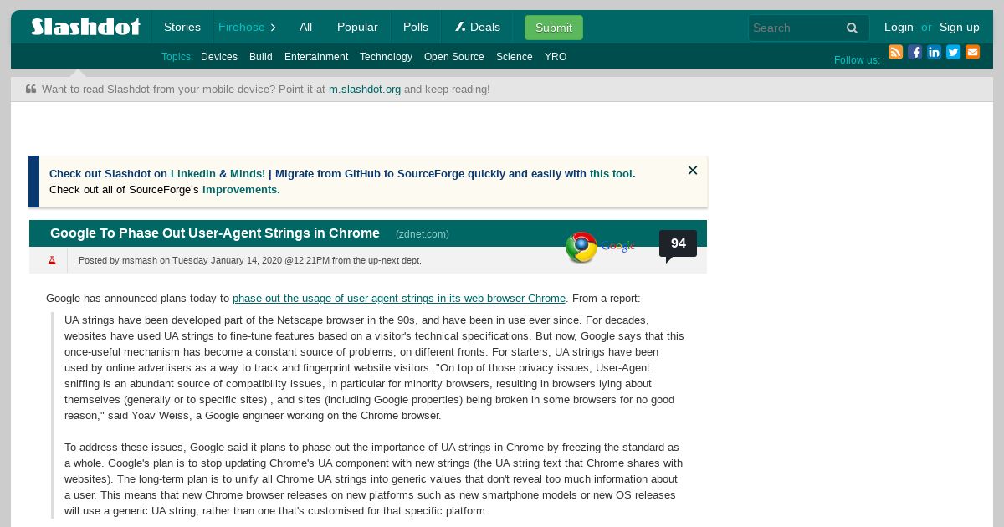Open the LinkedIn link in banner
1004x527 pixels.
pos(192,174)
